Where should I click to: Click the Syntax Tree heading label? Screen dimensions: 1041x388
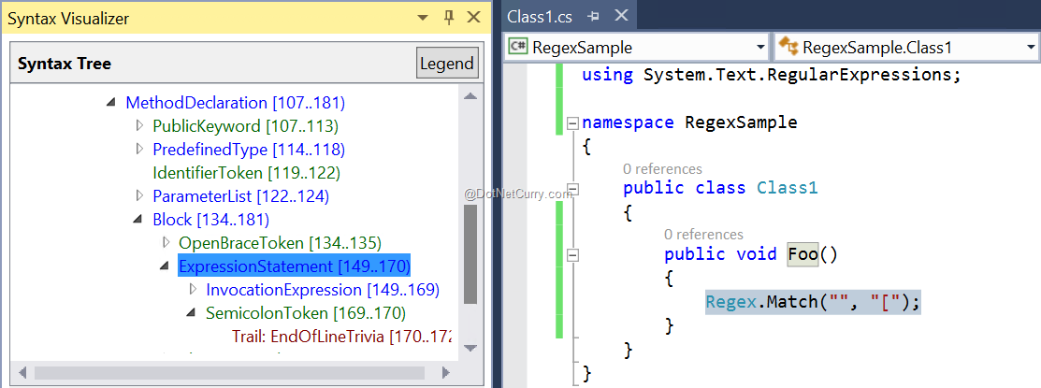coord(64,64)
